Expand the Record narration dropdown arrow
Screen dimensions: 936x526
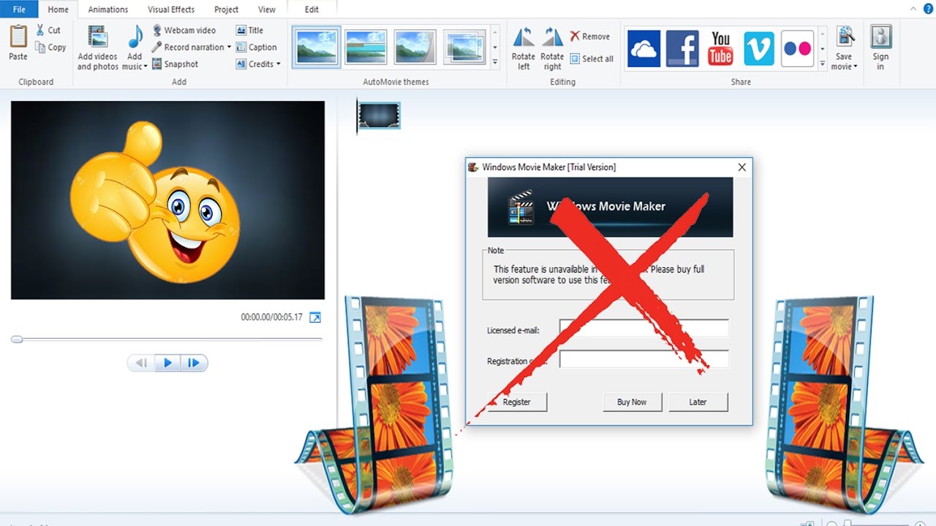[x=229, y=47]
